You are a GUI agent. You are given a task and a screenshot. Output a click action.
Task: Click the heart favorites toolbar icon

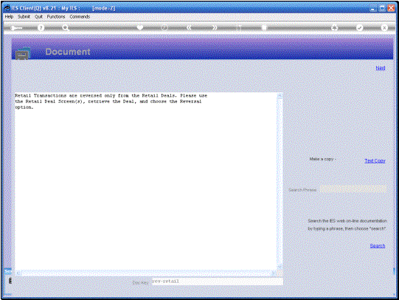[140, 27]
